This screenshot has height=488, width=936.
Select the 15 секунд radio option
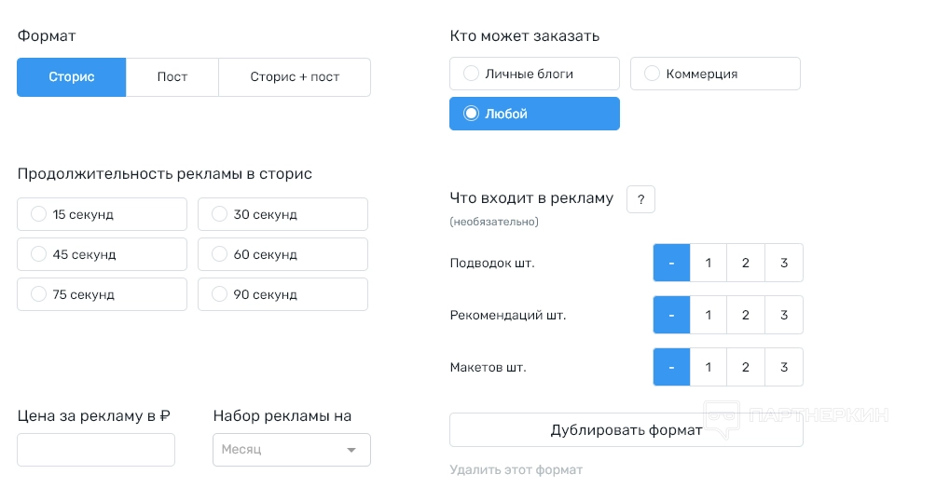click(x=39, y=214)
